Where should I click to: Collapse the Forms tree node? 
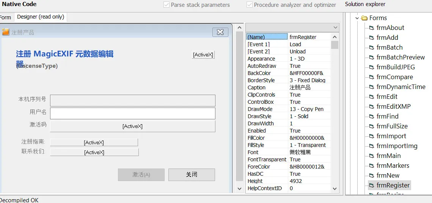[x=357, y=18]
